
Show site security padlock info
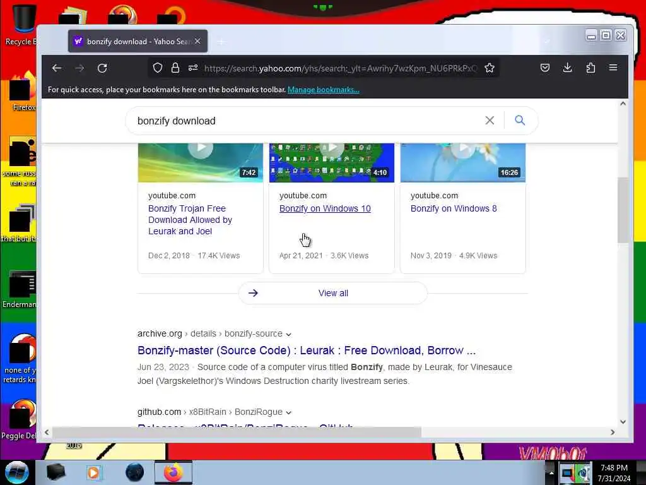tap(175, 68)
